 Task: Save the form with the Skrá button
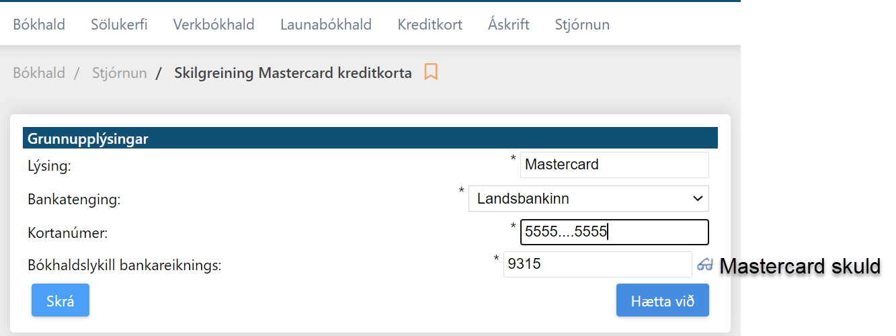pyautogui.click(x=60, y=300)
